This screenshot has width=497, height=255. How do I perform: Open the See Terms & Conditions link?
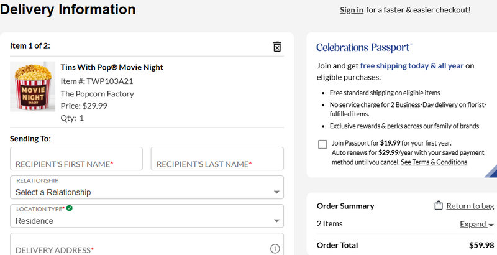[x=434, y=162]
